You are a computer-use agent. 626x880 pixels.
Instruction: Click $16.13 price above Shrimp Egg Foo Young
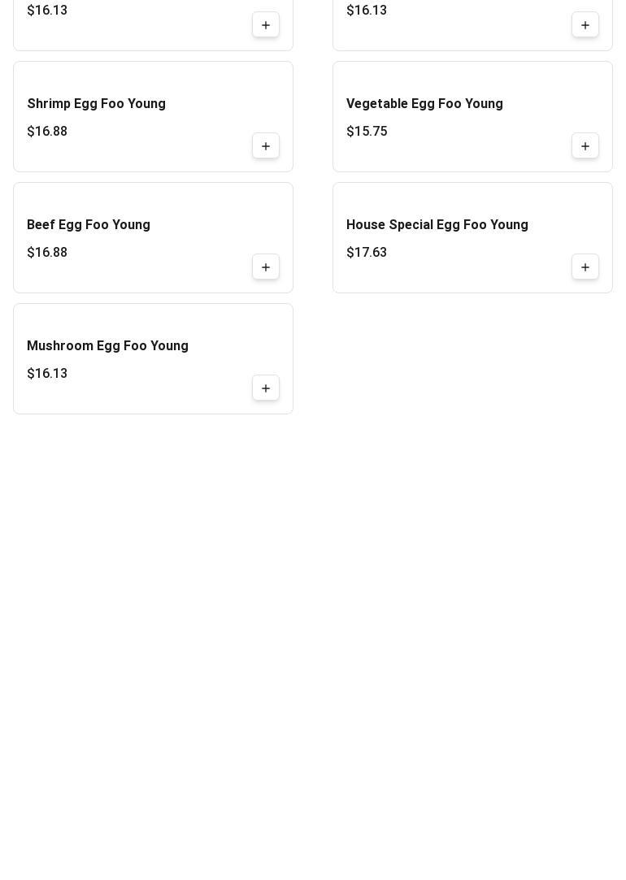pos(47,11)
